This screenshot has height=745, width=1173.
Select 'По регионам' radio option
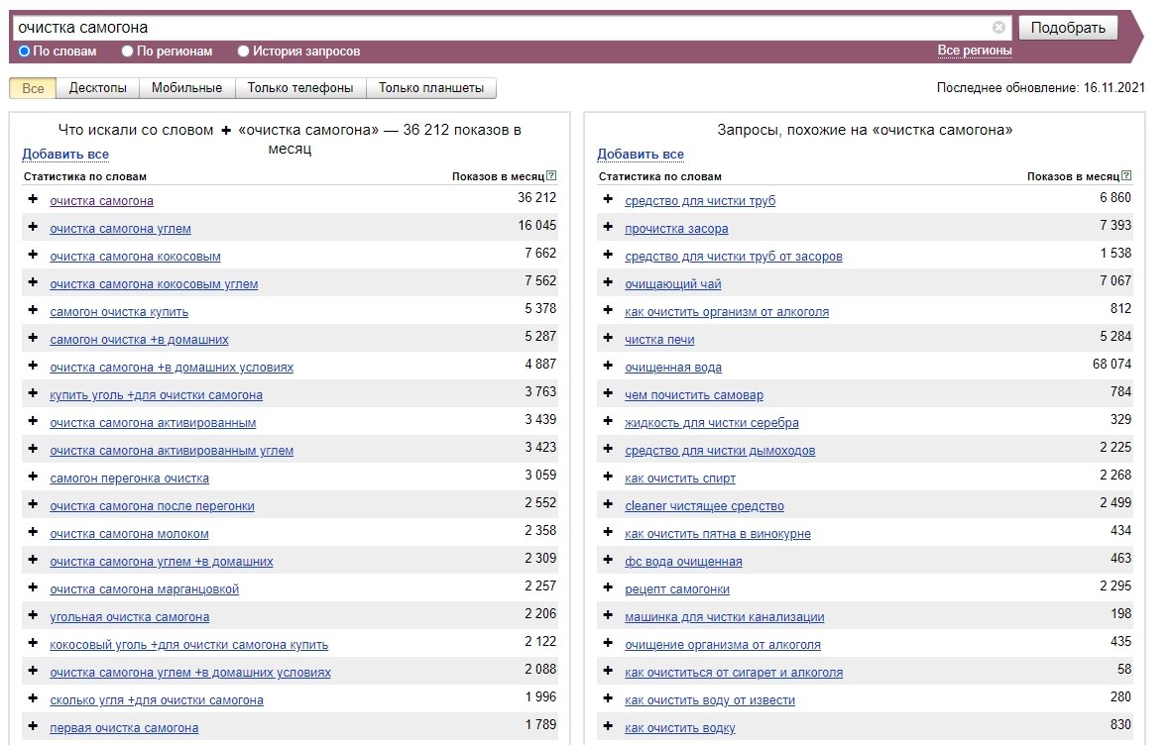click(127, 51)
